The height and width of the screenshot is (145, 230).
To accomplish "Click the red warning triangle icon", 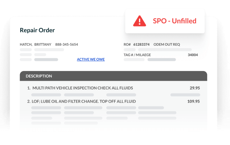I will [139, 21].
